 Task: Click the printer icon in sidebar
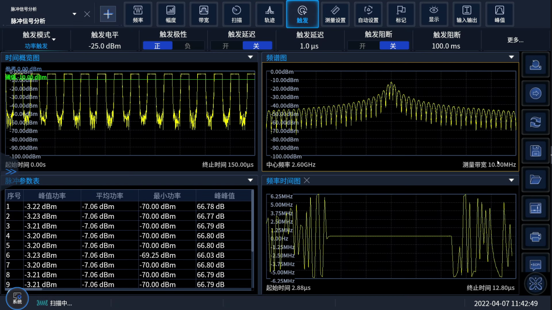pyautogui.click(x=536, y=237)
